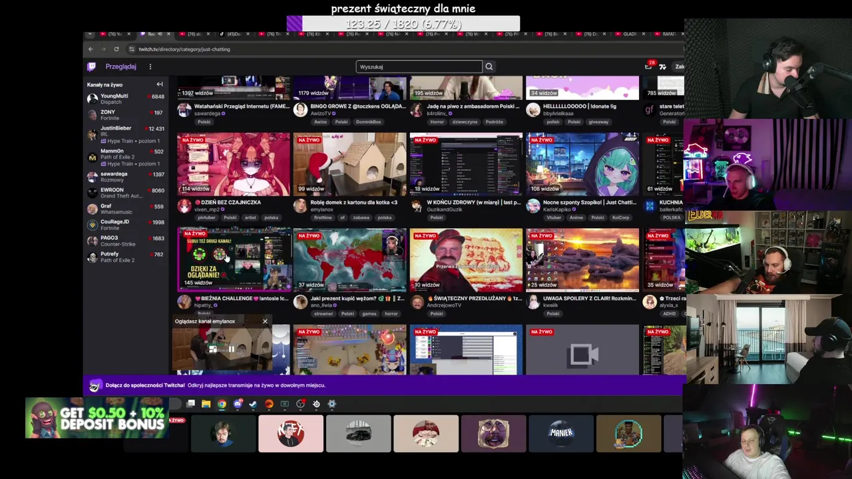This screenshot has height=479, width=852.
Task: Open JustinBieber channel in sidebar
Action: tap(125, 134)
